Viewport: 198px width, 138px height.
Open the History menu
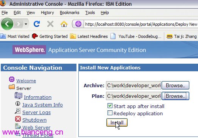click(47, 13)
